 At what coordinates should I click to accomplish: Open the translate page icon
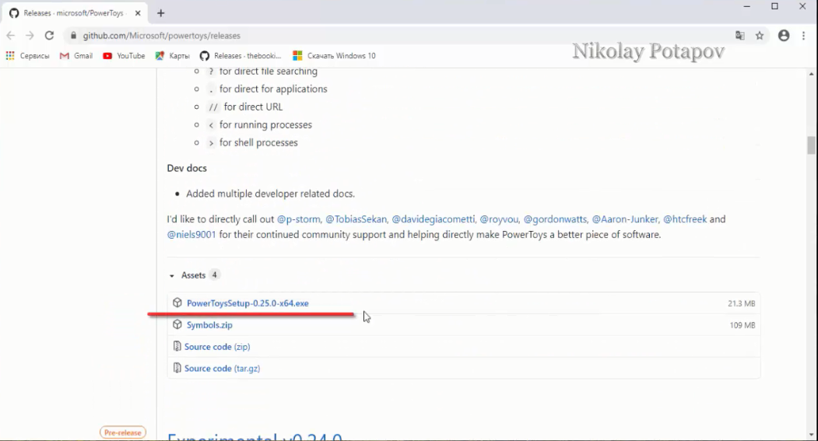(739, 36)
